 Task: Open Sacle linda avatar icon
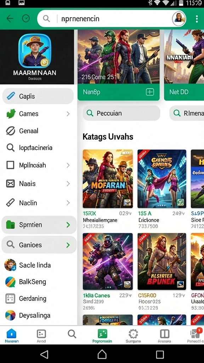[x=10, y=265]
